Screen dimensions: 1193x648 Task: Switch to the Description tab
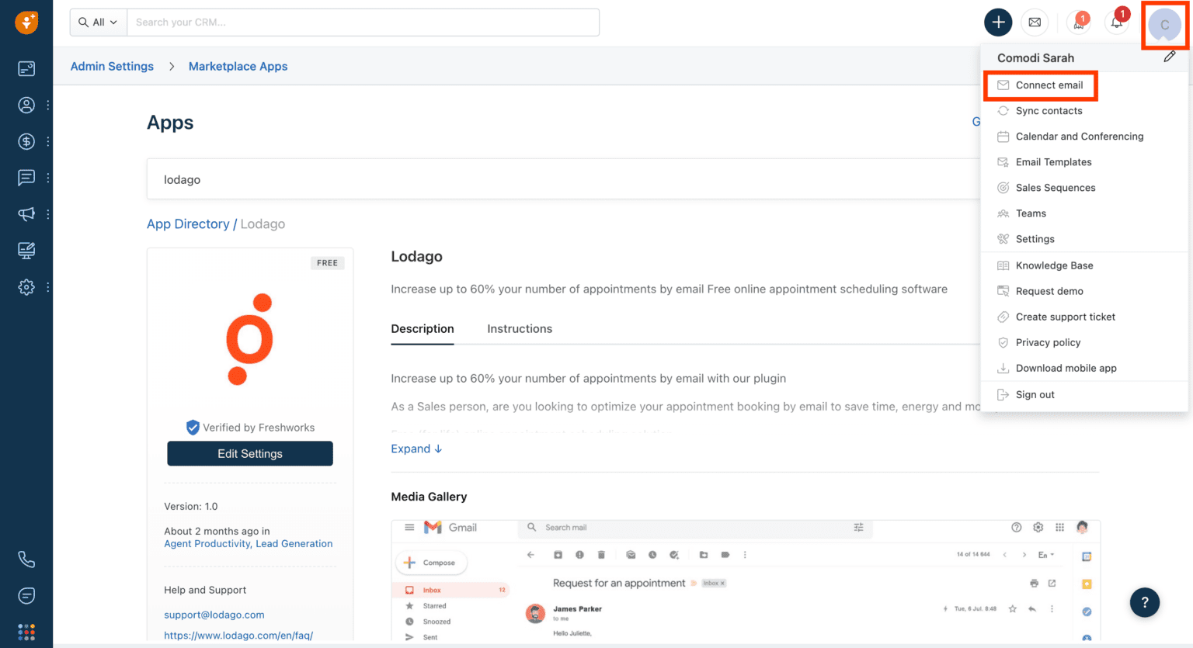click(x=423, y=329)
